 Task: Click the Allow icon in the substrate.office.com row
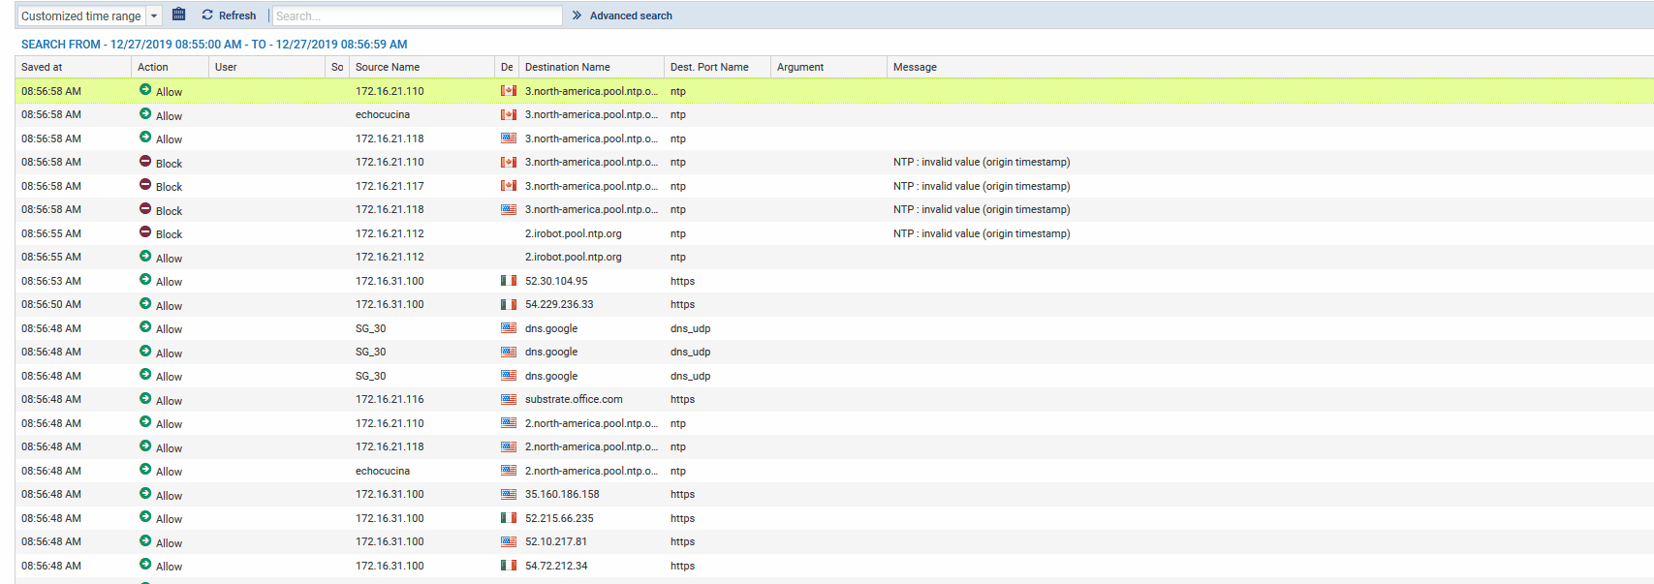(145, 399)
